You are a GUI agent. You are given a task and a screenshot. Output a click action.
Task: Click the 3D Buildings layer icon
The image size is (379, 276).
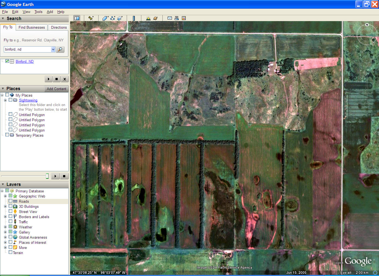[15, 206]
